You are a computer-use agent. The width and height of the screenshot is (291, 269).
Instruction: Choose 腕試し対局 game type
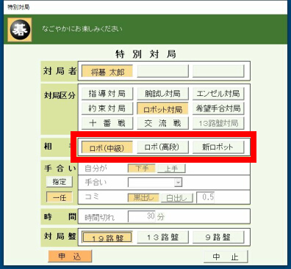(x=162, y=94)
